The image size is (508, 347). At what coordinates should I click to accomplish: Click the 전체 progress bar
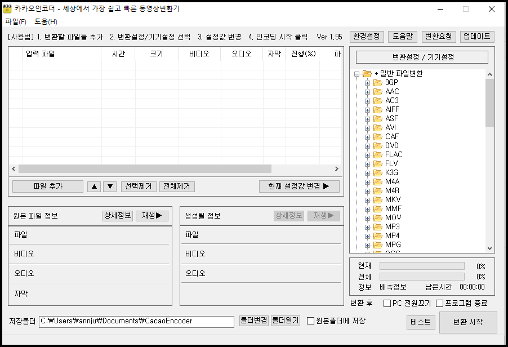(422, 277)
